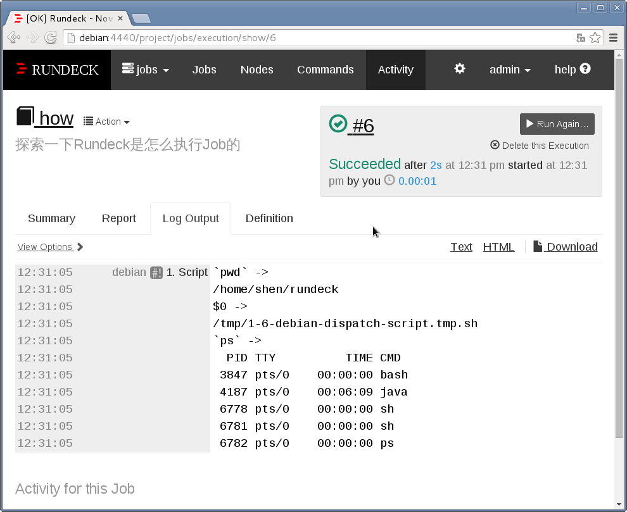Expand the Action dropdown menu
The width and height of the screenshot is (627, 512).
106,122
